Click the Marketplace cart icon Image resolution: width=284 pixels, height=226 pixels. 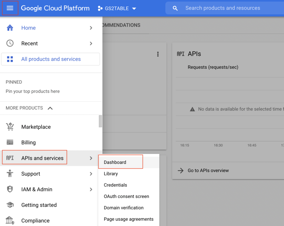click(10, 127)
